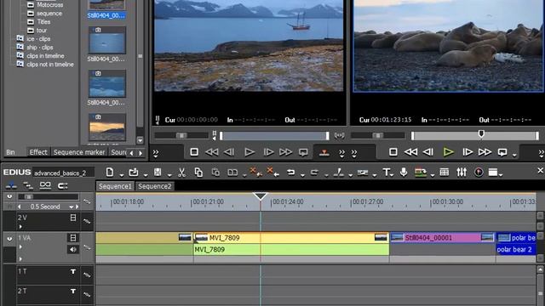
Task: Click the Capture icon in Player controls
Action: pos(324,152)
